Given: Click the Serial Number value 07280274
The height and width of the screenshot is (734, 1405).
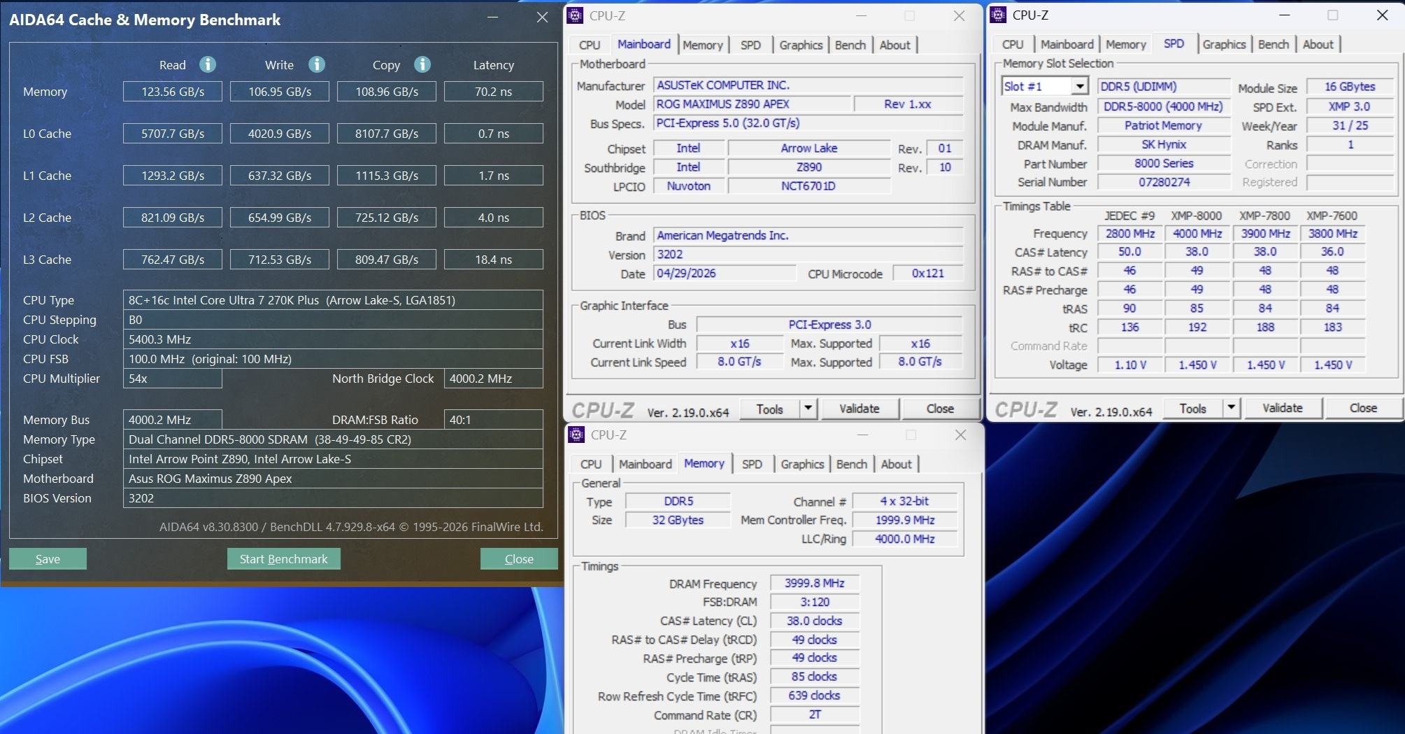Looking at the screenshot, I should [x=1163, y=183].
